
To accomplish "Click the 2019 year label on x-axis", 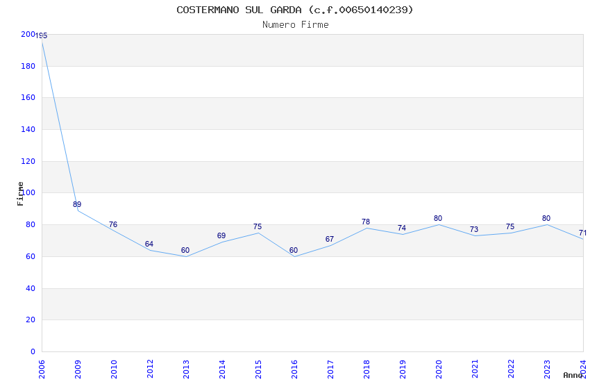I will [x=403, y=369].
